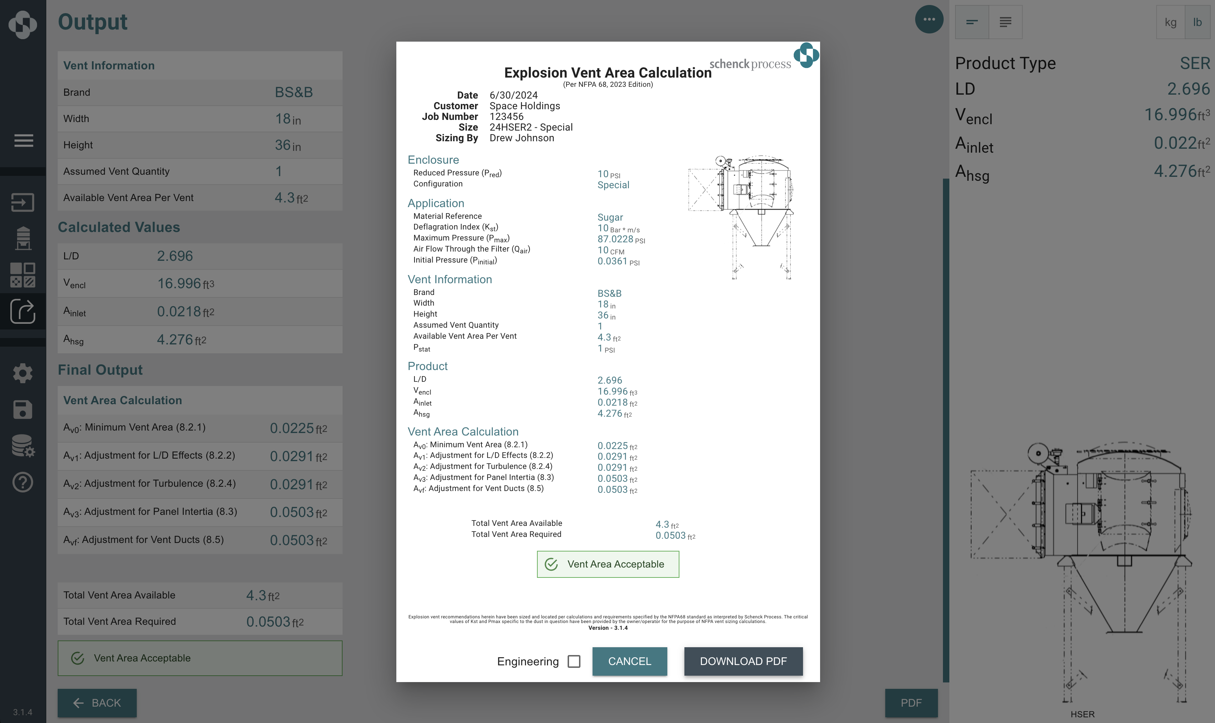Click the '87.0228' maximum pressure value
The height and width of the screenshot is (723, 1215).
coord(615,239)
